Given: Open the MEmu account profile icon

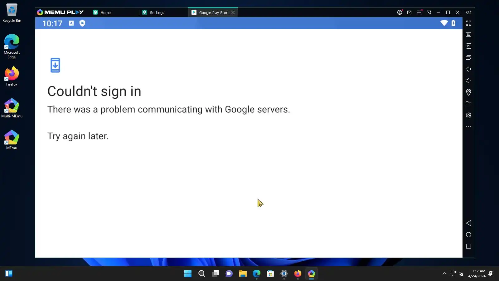Looking at the screenshot, I should click(400, 12).
